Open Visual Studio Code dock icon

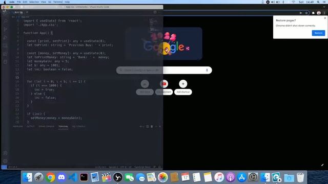[x=73, y=177]
